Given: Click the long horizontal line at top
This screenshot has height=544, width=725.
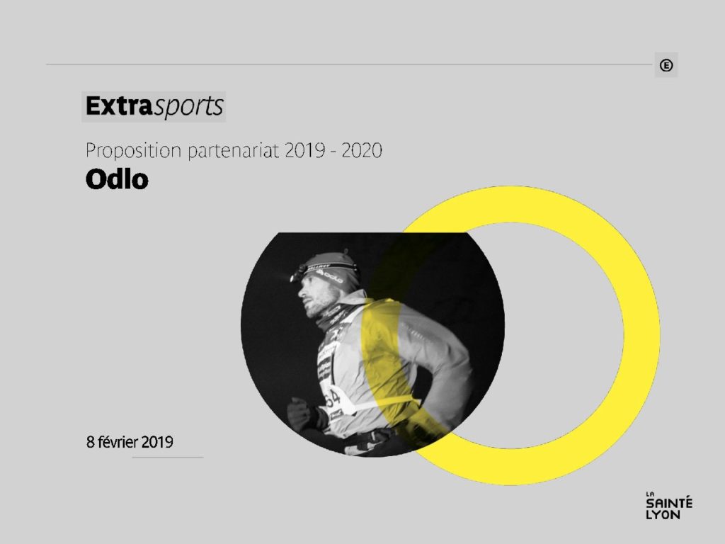Looking at the screenshot, I should (349, 64).
